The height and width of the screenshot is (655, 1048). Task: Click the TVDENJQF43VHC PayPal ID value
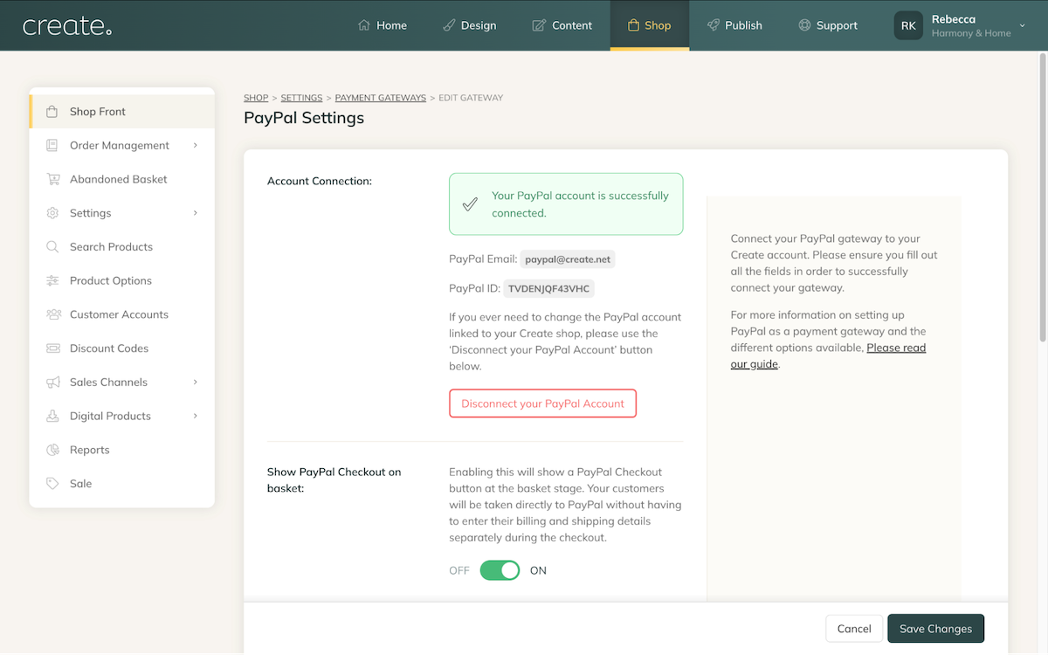548,288
